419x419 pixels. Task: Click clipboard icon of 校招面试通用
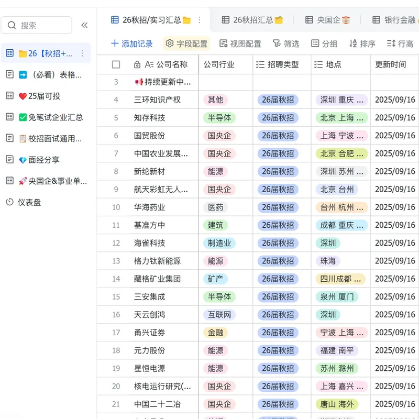[23, 138]
